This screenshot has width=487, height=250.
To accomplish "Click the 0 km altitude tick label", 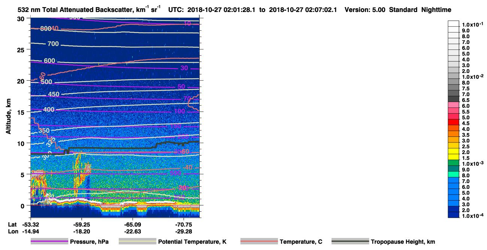I will (x=23, y=205).
